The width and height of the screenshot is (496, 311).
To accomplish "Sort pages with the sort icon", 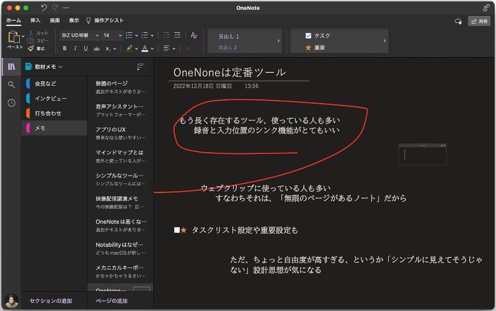I will (x=140, y=66).
